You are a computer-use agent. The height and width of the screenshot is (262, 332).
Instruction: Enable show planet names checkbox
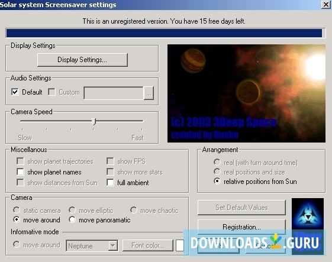click(x=20, y=172)
